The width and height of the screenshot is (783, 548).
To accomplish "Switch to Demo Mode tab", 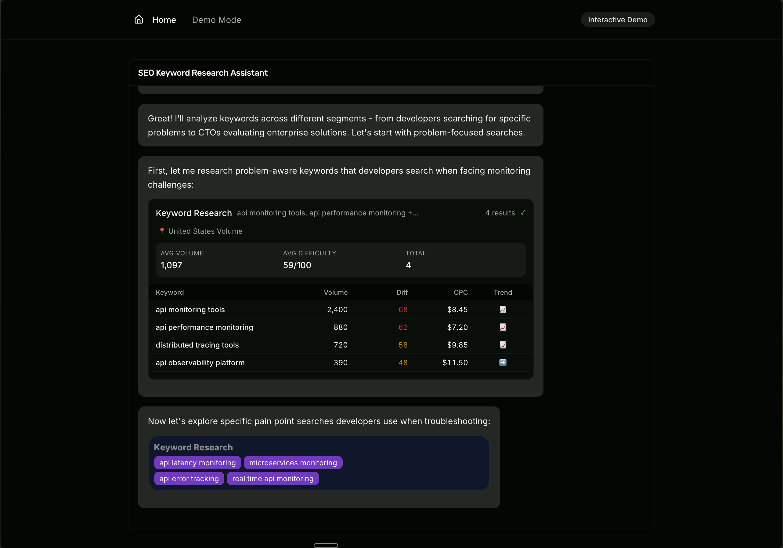I will [216, 20].
